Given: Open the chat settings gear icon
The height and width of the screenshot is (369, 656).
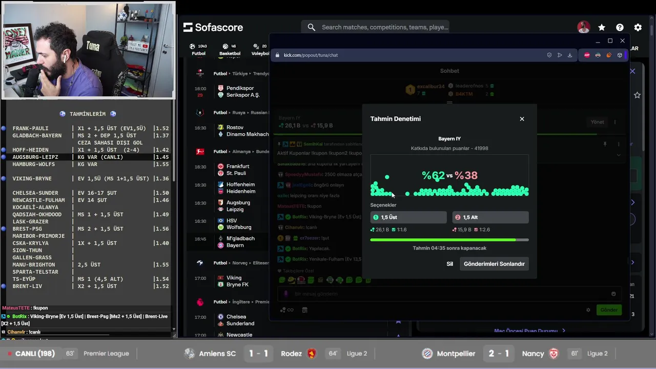Looking at the screenshot, I should (588, 310).
